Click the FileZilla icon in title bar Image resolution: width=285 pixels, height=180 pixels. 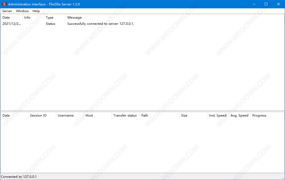tap(4, 4)
